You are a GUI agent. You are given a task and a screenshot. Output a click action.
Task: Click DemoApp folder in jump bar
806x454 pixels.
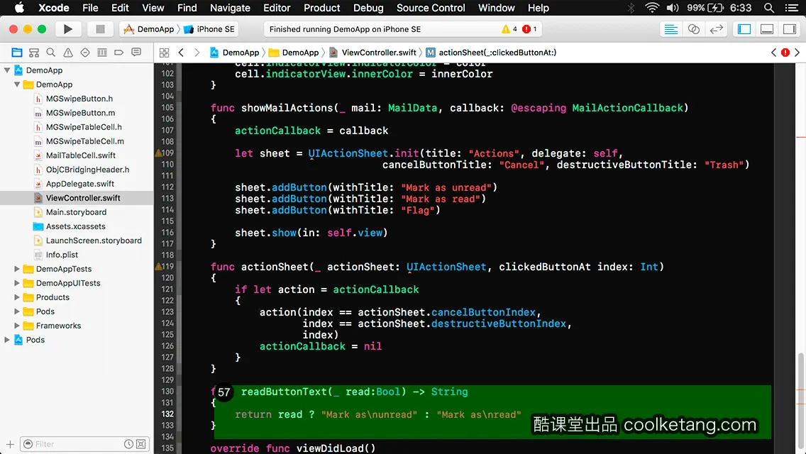click(x=294, y=52)
